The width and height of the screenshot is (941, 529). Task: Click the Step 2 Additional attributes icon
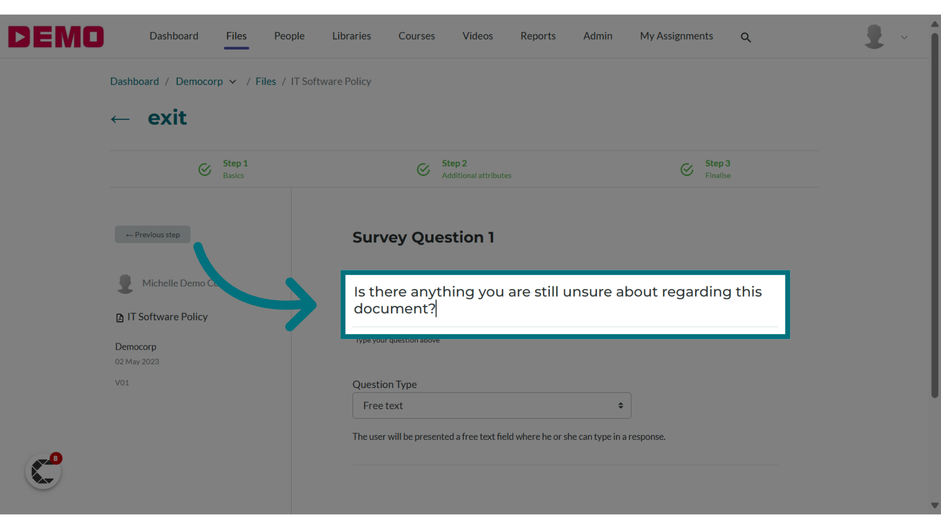click(x=423, y=168)
